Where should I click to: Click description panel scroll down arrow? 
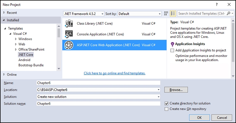pos(233,76)
